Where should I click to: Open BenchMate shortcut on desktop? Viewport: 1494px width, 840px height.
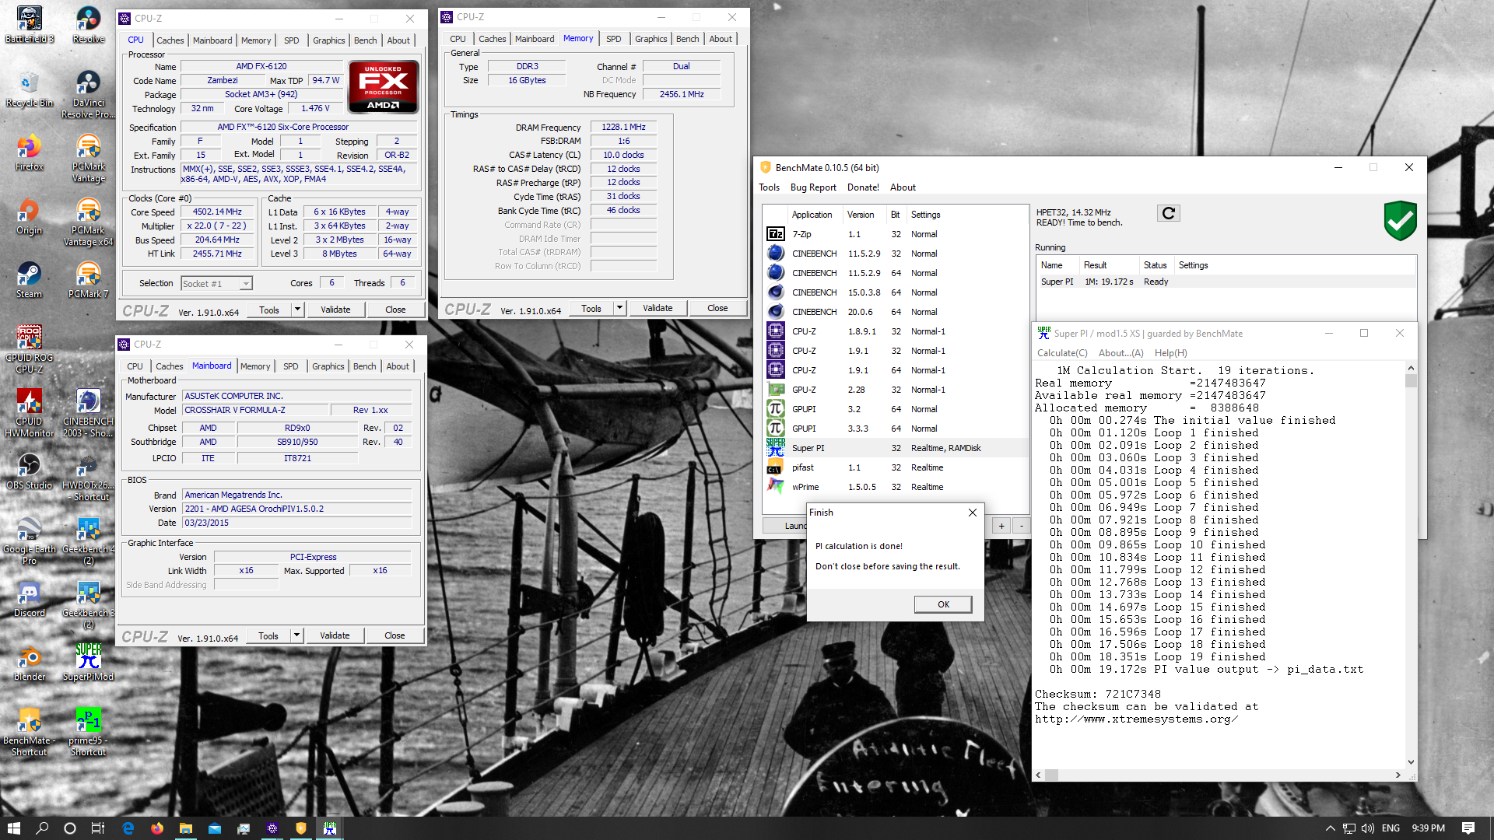point(30,731)
